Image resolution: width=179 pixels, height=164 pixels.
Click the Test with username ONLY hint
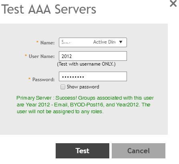coord(86,64)
